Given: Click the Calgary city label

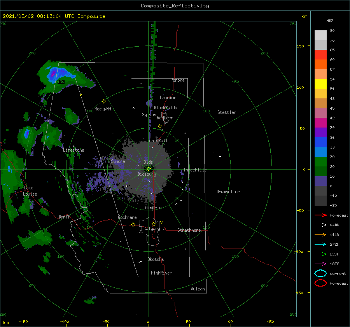Looking at the screenshot, I should pyautogui.click(x=152, y=229).
